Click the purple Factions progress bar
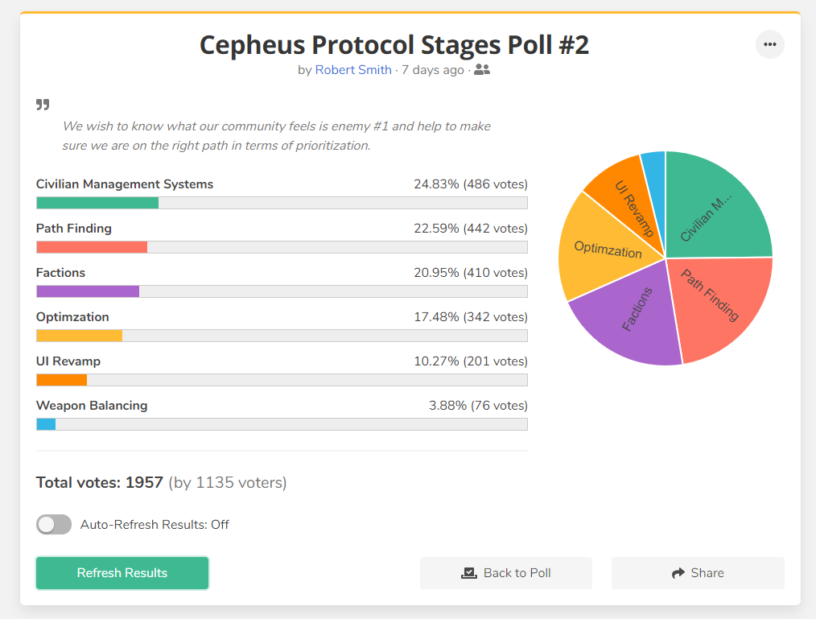 coord(88,291)
